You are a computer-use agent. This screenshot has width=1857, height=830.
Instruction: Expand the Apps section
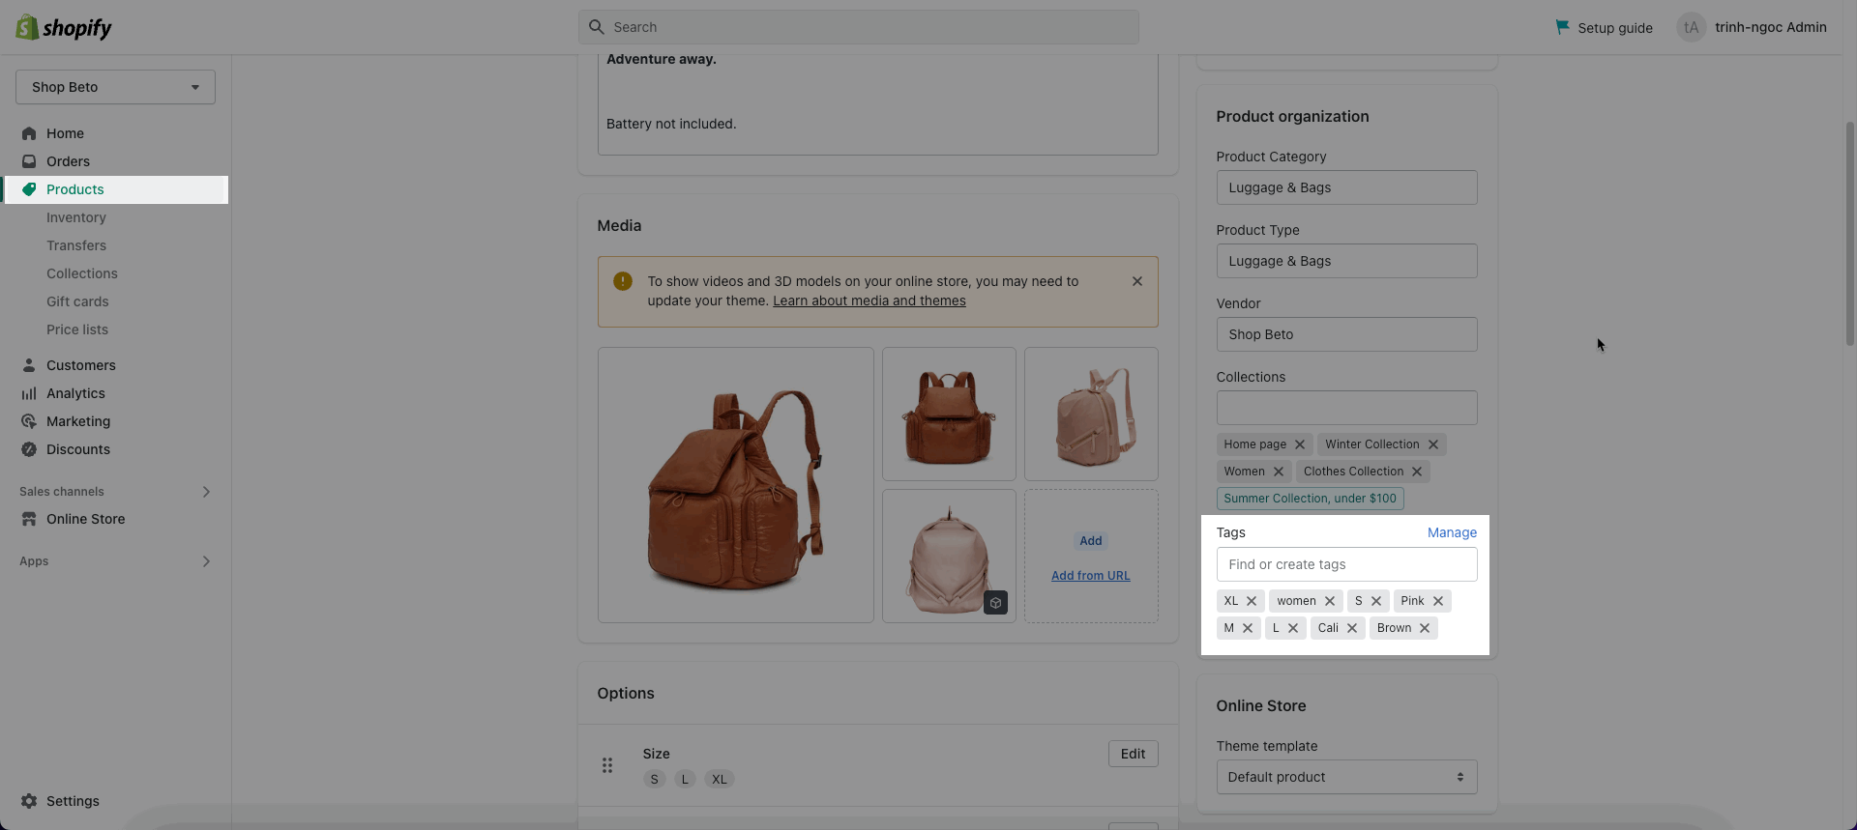[x=206, y=561]
